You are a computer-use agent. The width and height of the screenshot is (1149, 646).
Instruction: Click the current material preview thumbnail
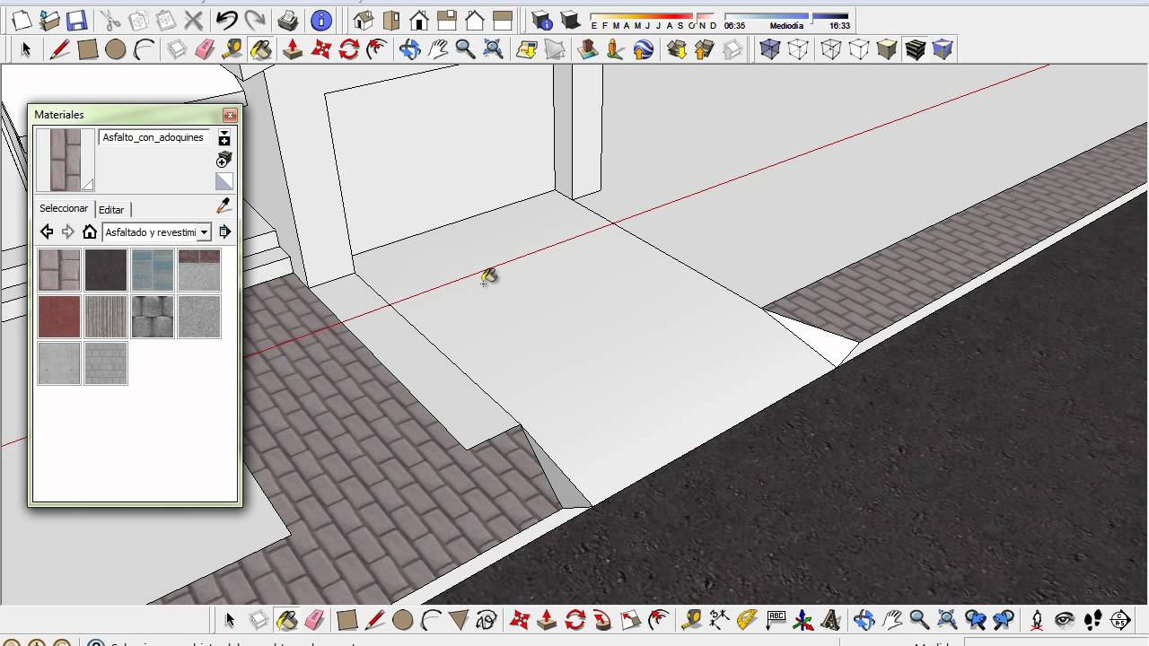(66, 160)
